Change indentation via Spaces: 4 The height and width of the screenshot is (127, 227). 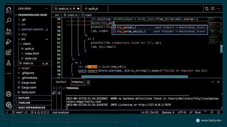pos(168,112)
